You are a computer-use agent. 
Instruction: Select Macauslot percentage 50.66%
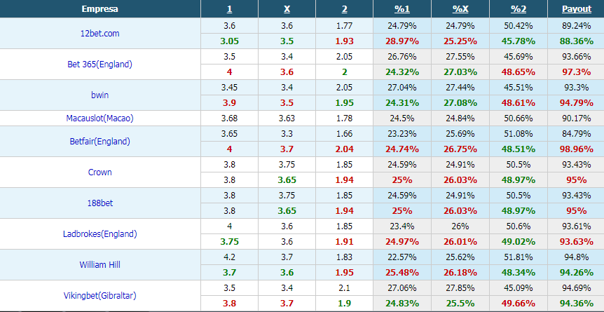[518, 118]
